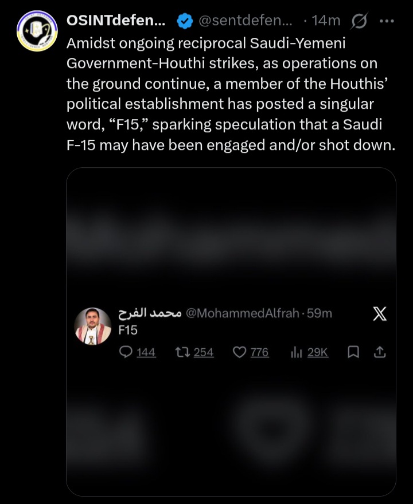This screenshot has width=413, height=504.
Task: Click the Grok slashed-circle icon
Action: [359, 21]
